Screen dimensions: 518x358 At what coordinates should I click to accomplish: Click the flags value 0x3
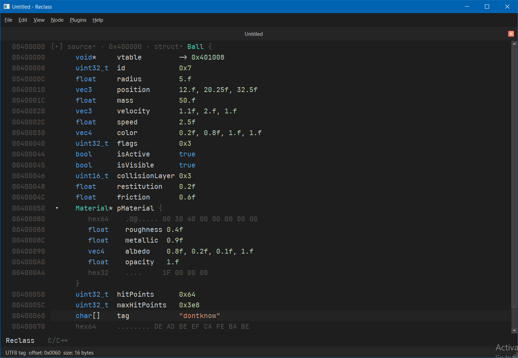tap(185, 143)
